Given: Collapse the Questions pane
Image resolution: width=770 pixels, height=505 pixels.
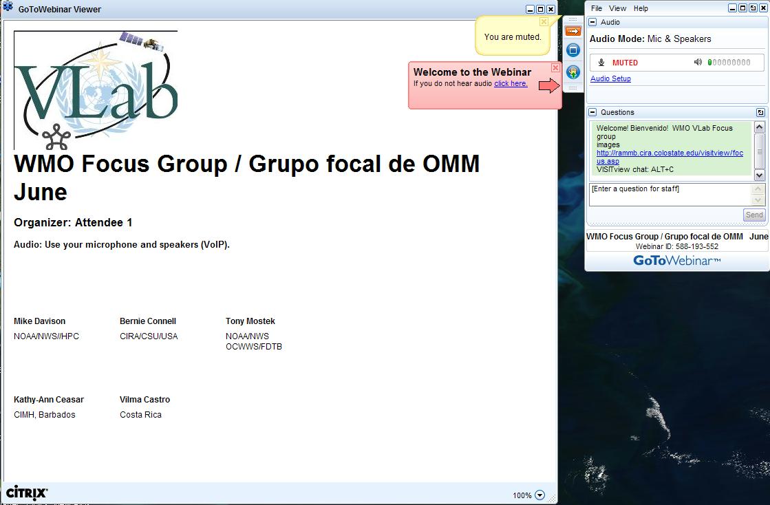Looking at the screenshot, I should coord(593,112).
